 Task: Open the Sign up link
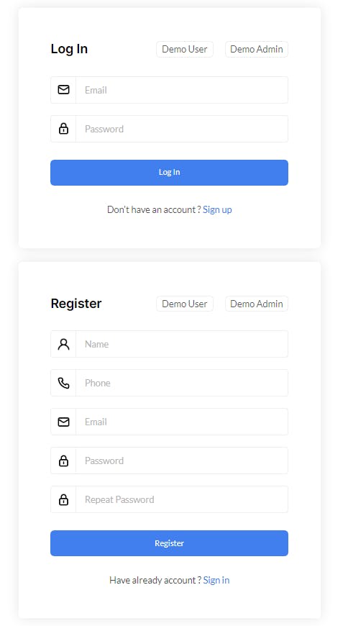click(217, 209)
